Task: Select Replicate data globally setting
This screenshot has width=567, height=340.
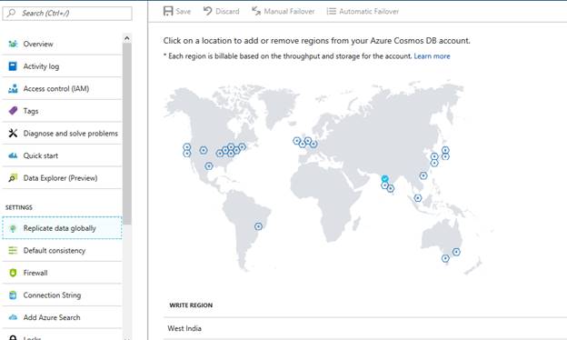Action: click(62, 228)
